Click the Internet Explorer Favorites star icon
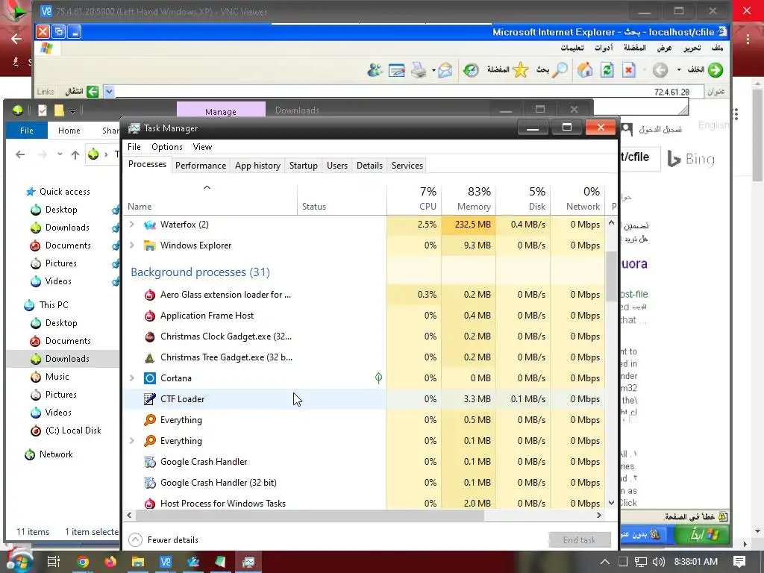This screenshot has height=573, width=764. pyautogui.click(x=520, y=70)
